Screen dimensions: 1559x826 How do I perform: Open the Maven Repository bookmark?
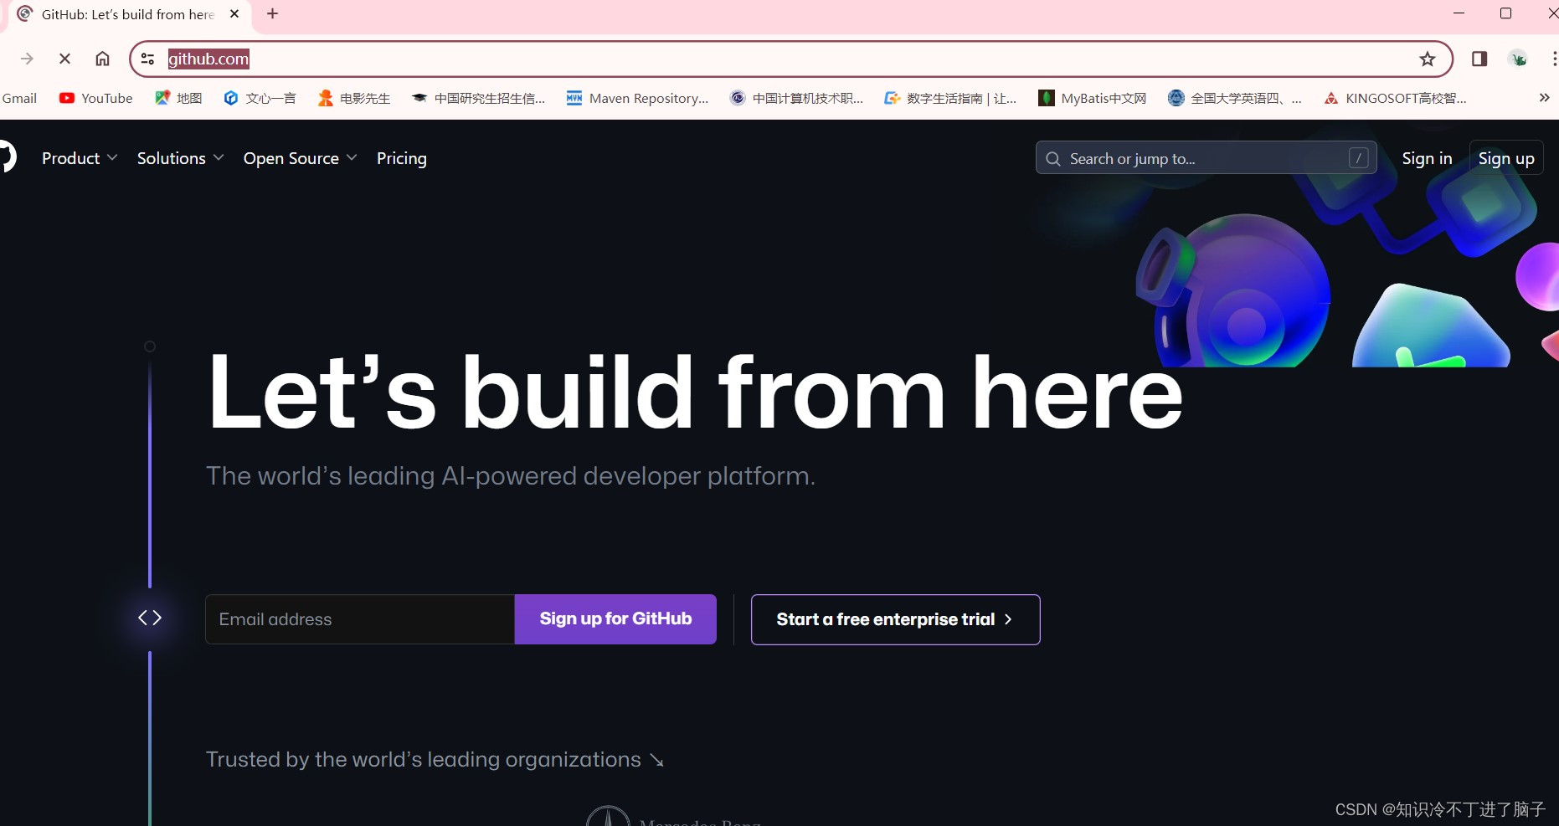637,98
